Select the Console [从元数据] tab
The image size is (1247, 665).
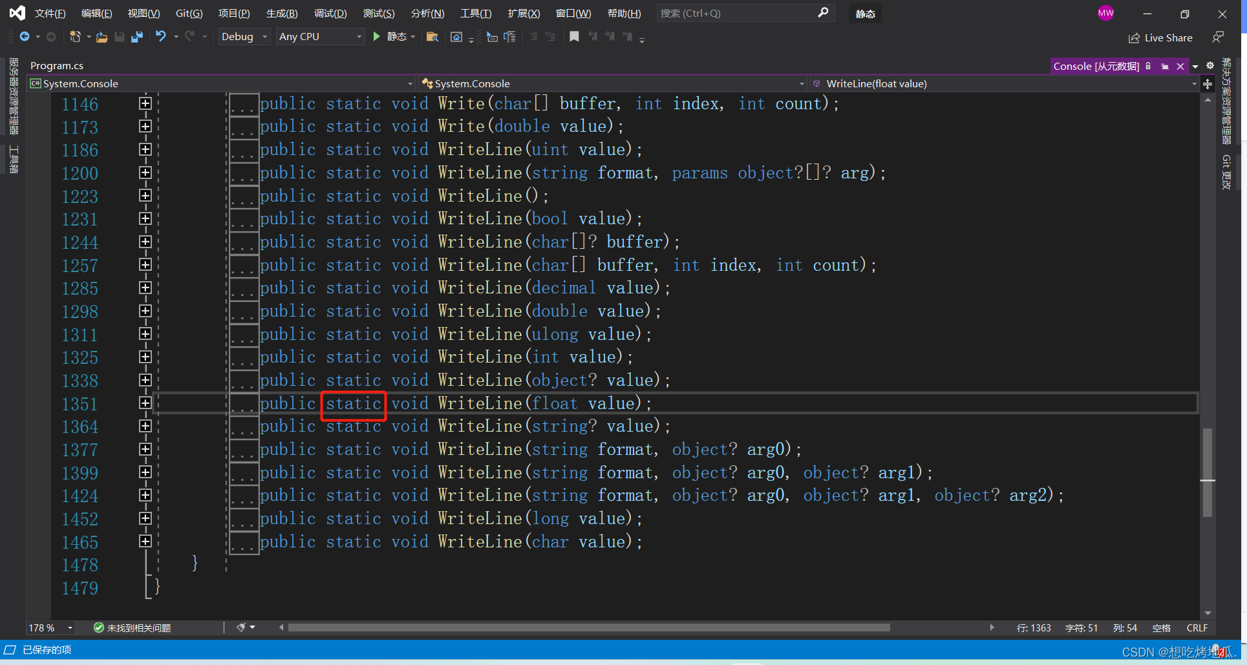pyautogui.click(x=1096, y=66)
